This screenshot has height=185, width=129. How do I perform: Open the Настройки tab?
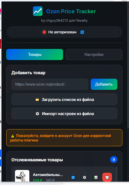[x=94, y=55]
